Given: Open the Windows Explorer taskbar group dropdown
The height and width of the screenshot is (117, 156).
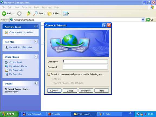Looking at the screenshot, I should click(x=96, y=114).
